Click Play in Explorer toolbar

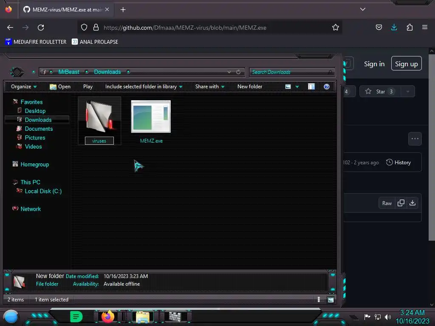click(x=88, y=87)
